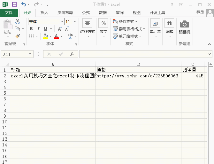Click the 登录 sign-in link
The image size is (214, 164).
tap(200, 12)
